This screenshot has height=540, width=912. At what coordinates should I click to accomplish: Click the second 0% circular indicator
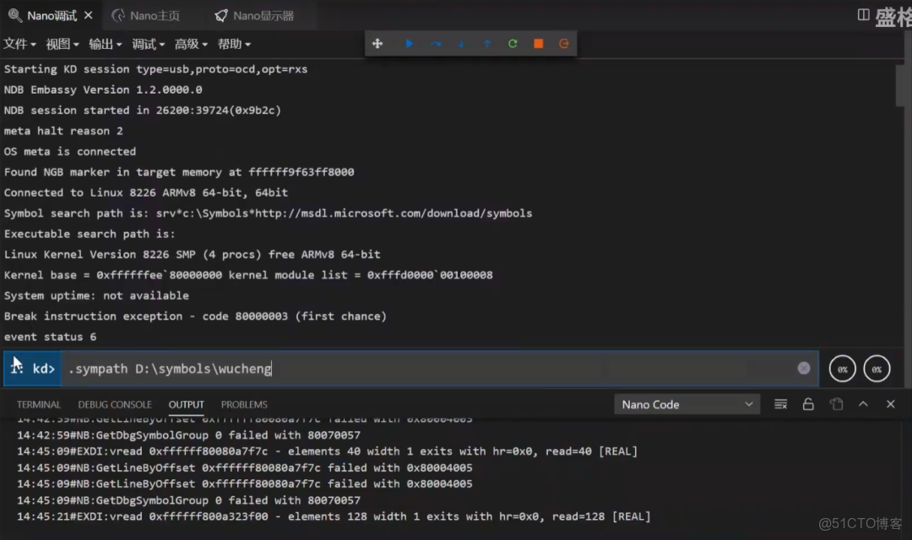click(877, 369)
